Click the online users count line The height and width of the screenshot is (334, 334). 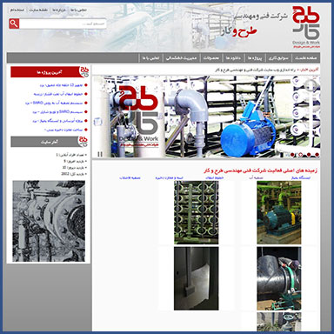click(x=71, y=155)
